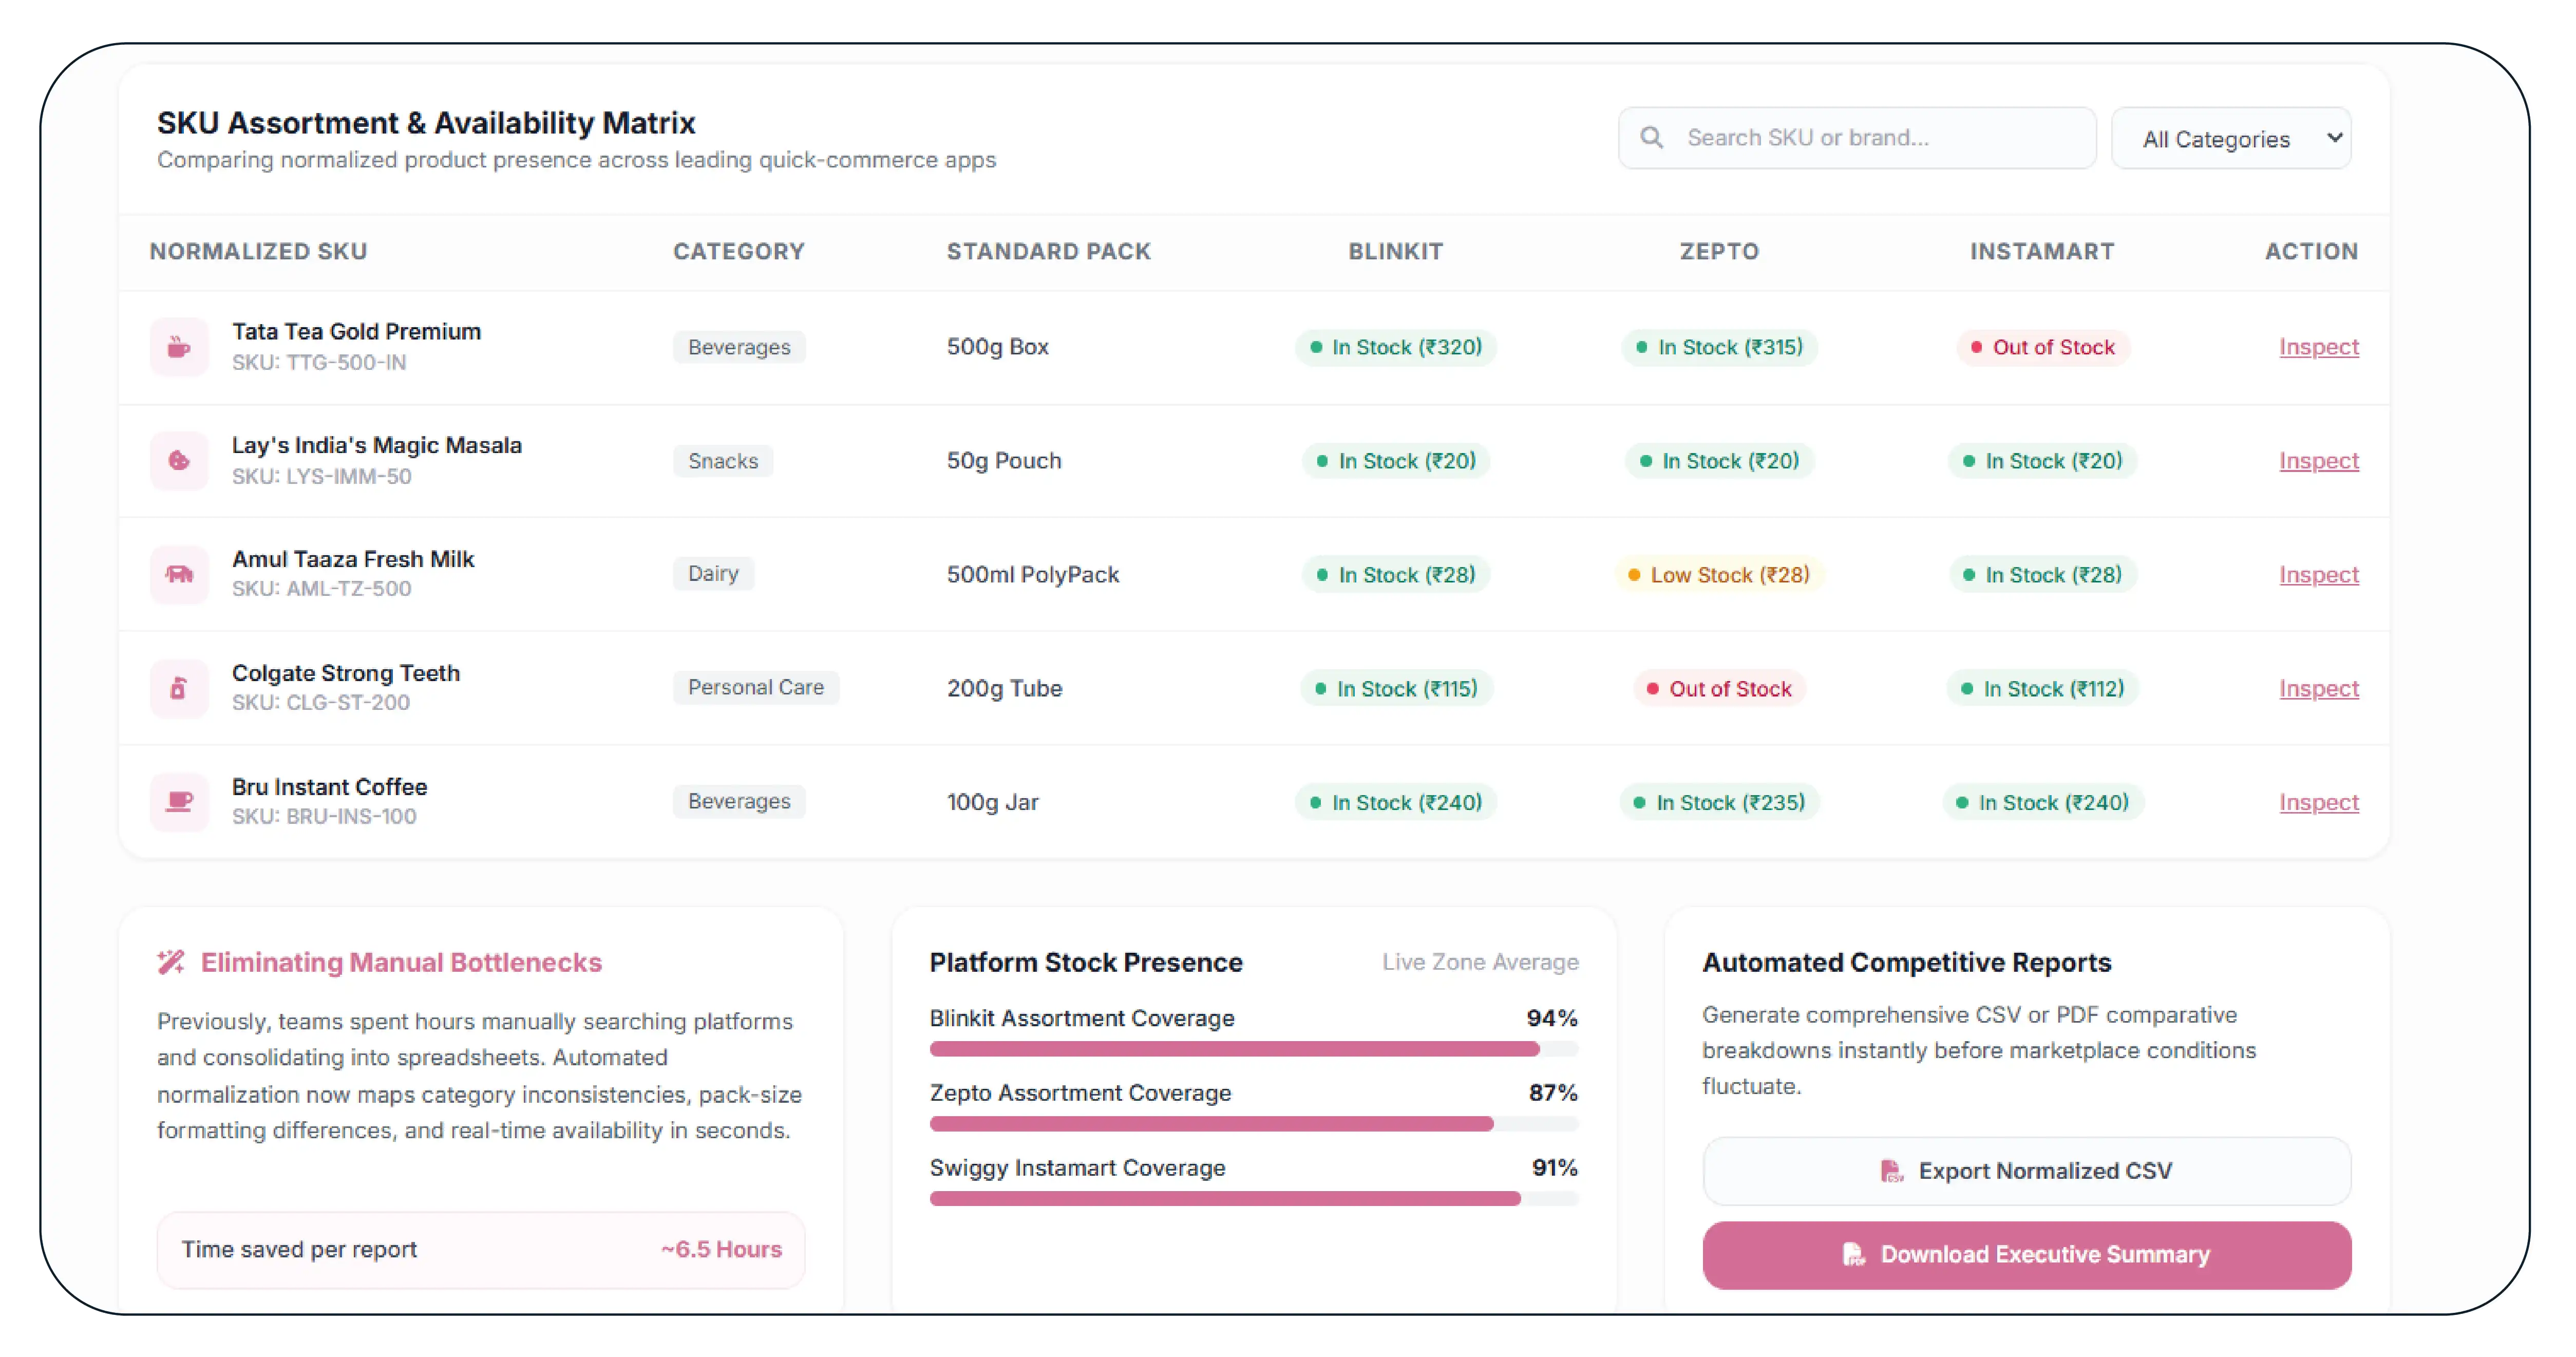Click Lay's Instamart In Stock (₹20) badge
Viewport: 2576px width, 1357px height.
coord(2043,461)
